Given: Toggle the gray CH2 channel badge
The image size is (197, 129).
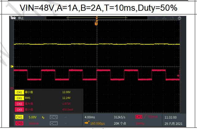Looking at the screenshot, I should [54, 117].
